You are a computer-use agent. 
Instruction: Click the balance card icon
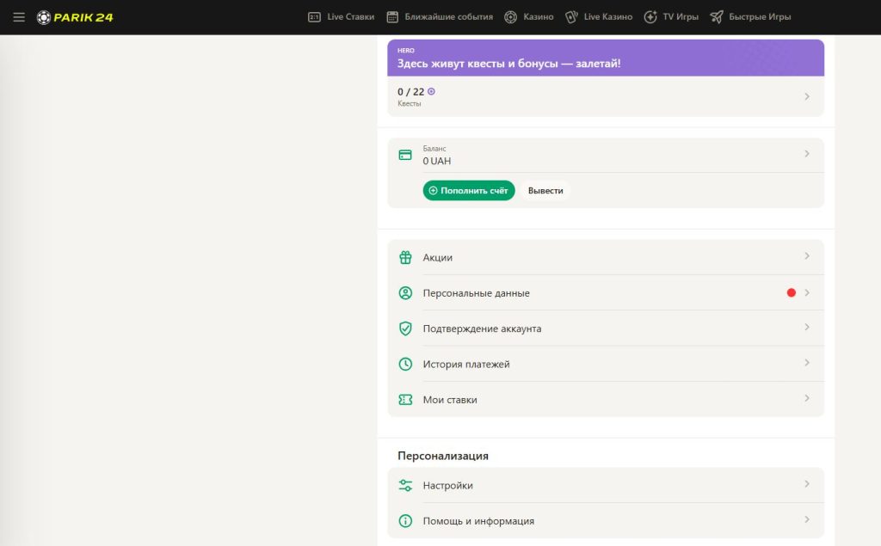tap(405, 155)
